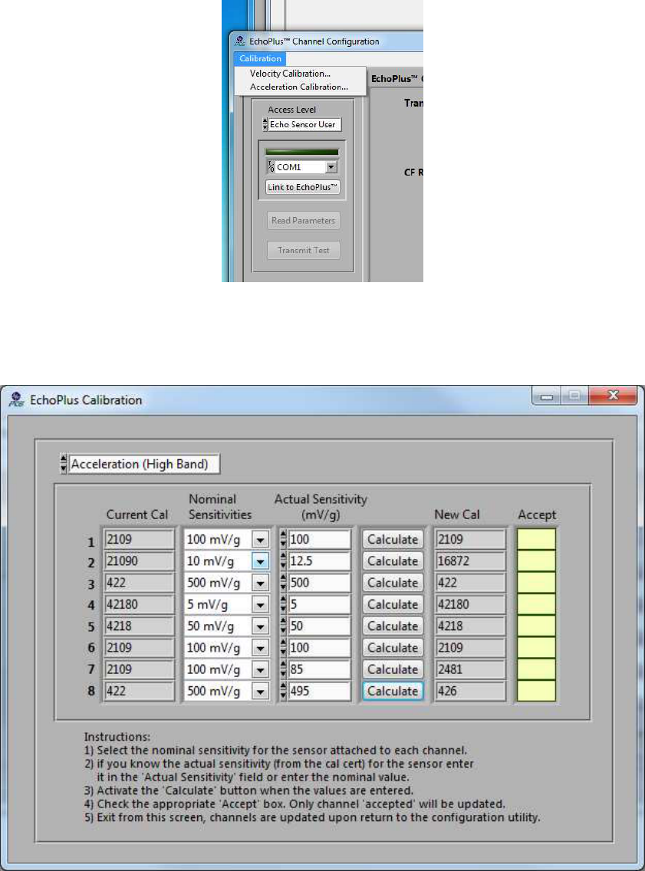The height and width of the screenshot is (871, 645).
Task: Click Current Cal value 42180
Action: pos(139,604)
